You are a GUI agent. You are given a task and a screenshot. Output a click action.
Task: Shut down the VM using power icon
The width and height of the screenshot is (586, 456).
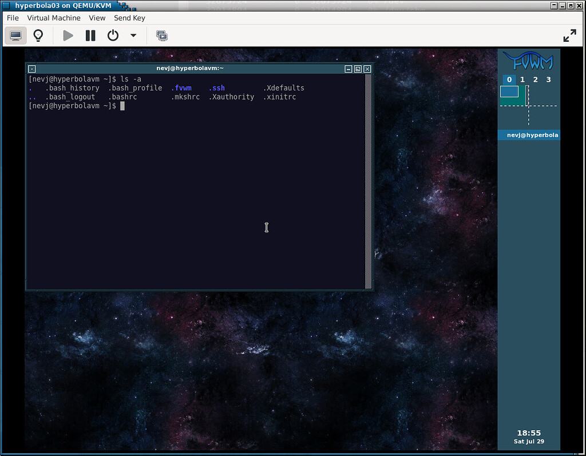click(112, 35)
